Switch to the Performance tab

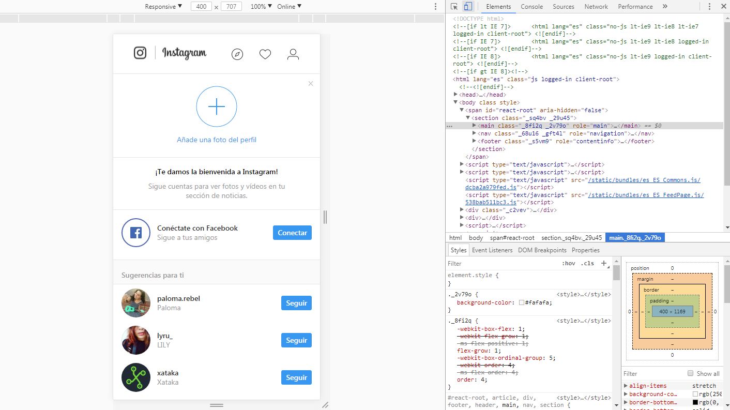(635, 7)
